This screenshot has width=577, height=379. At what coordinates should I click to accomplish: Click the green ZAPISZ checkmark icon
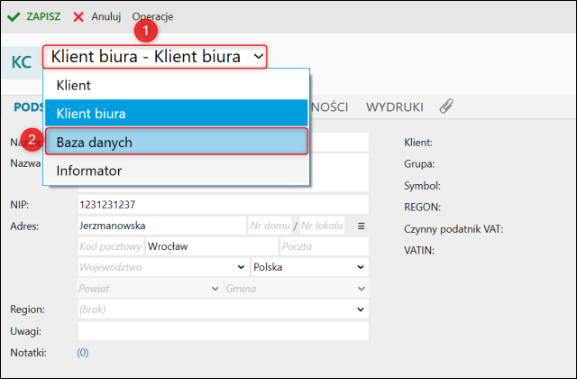tap(14, 17)
